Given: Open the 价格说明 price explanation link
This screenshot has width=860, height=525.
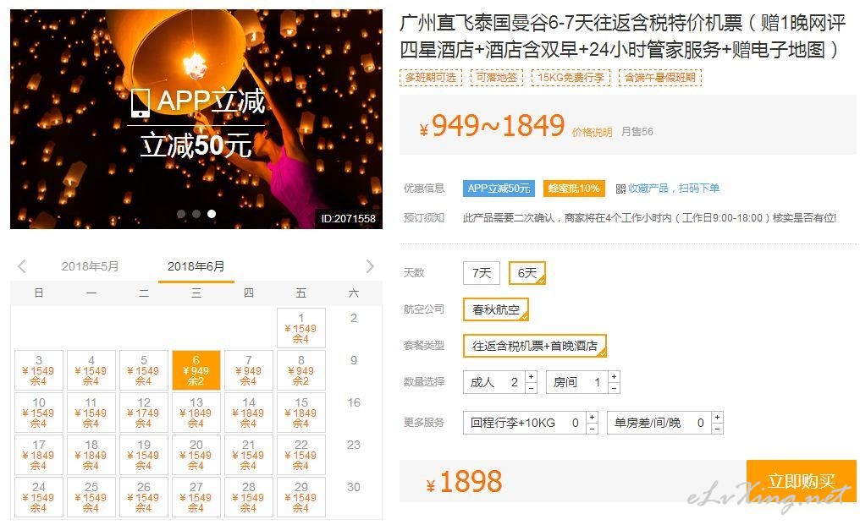Looking at the screenshot, I should [x=592, y=132].
